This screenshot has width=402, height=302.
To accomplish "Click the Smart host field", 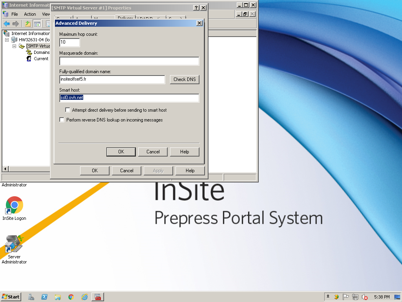I will (x=129, y=98).
